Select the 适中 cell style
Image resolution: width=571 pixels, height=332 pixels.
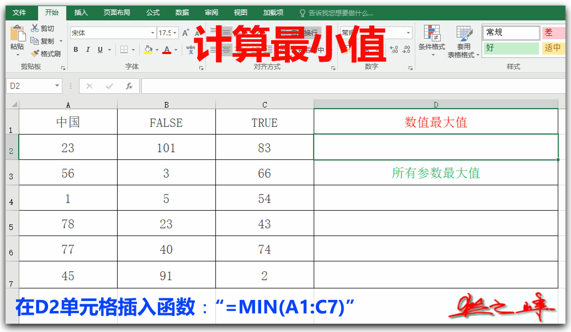tap(553, 47)
